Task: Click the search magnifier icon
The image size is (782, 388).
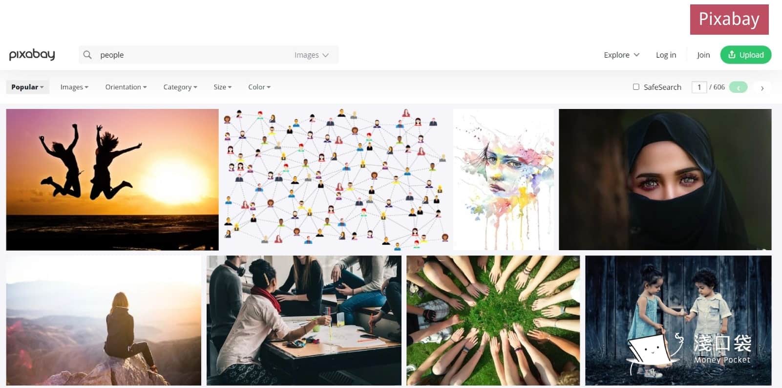Action: tap(87, 55)
